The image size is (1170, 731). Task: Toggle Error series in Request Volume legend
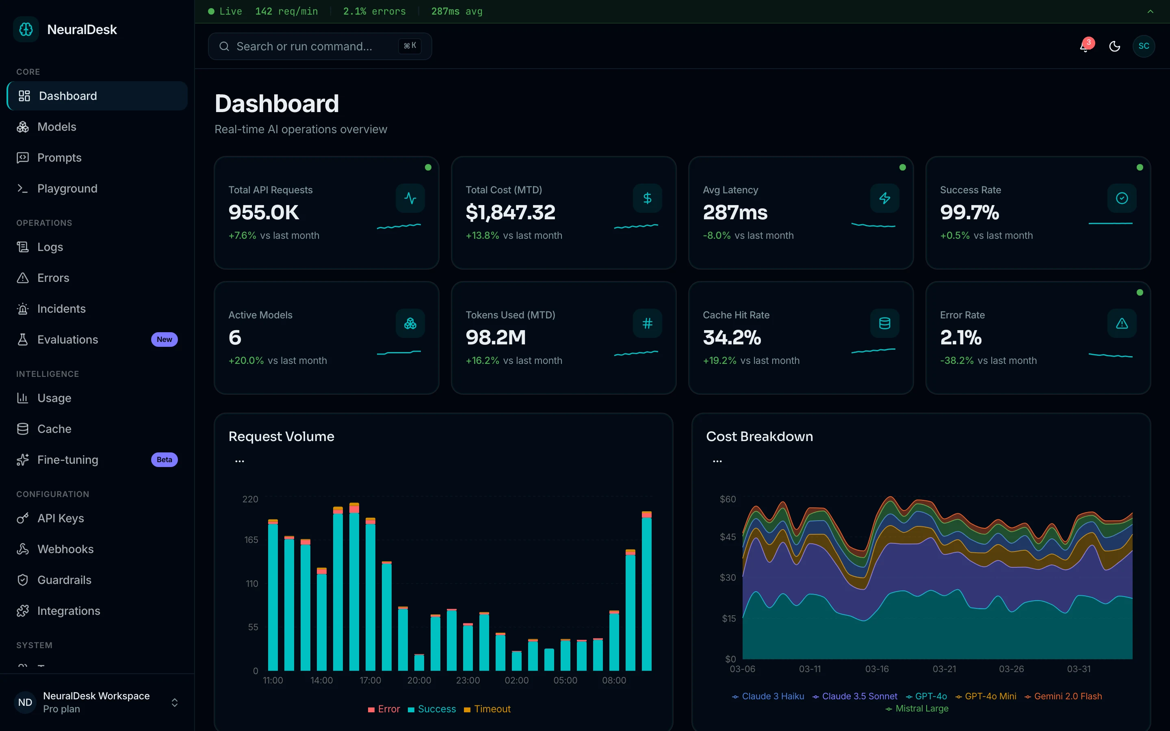click(384, 709)
